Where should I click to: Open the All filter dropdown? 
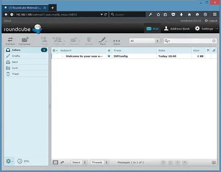pos(145,41)
